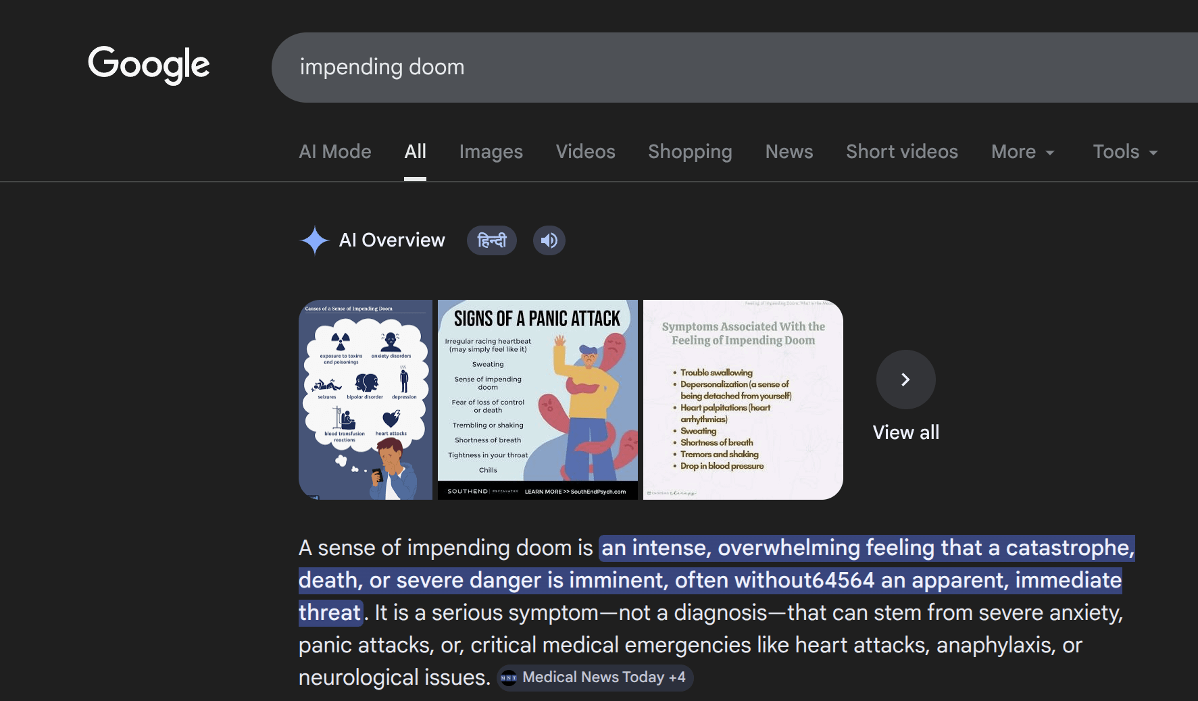Image resolution: width=1198 pixels, height=701 pixels.
Task: Play the AI Overview audio speaker icon
Action: pyautogui.click(x=549, y=240)
